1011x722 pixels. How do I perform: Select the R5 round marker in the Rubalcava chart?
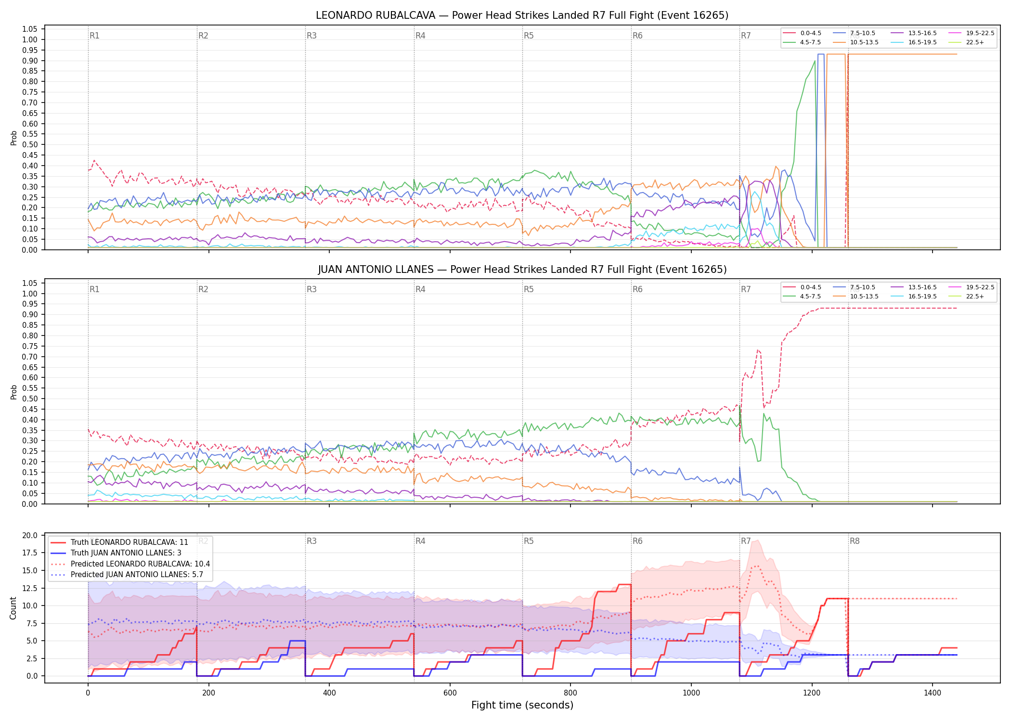coord(529,36)
